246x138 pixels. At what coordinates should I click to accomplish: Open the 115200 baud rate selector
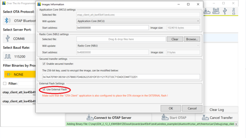tap(20, 56)
